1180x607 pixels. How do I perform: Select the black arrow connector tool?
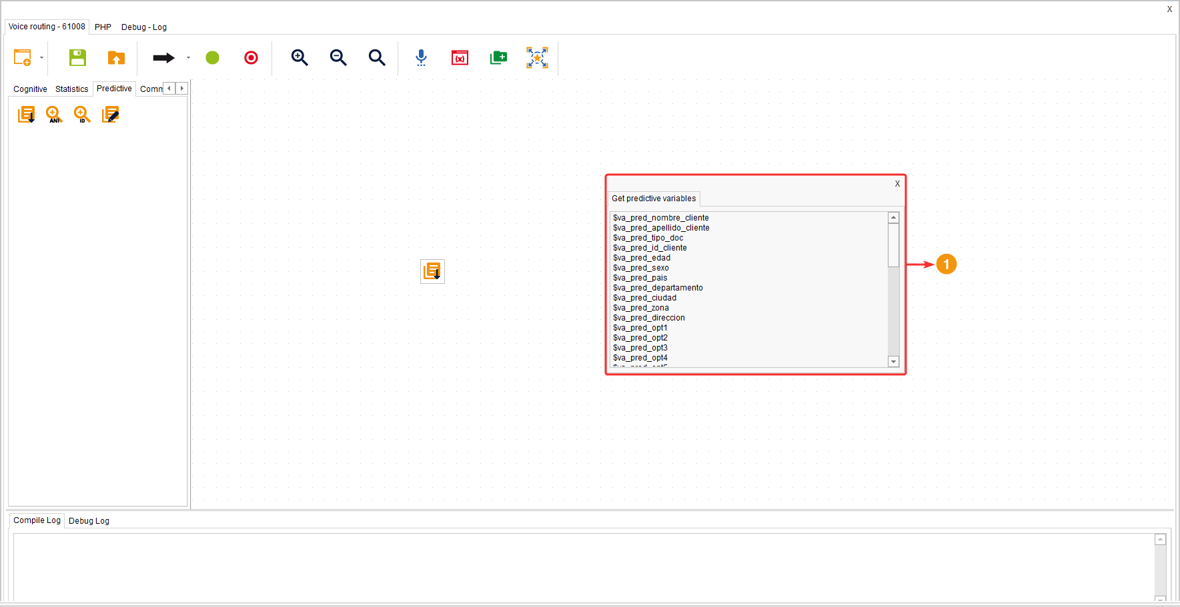click(163, 58)
